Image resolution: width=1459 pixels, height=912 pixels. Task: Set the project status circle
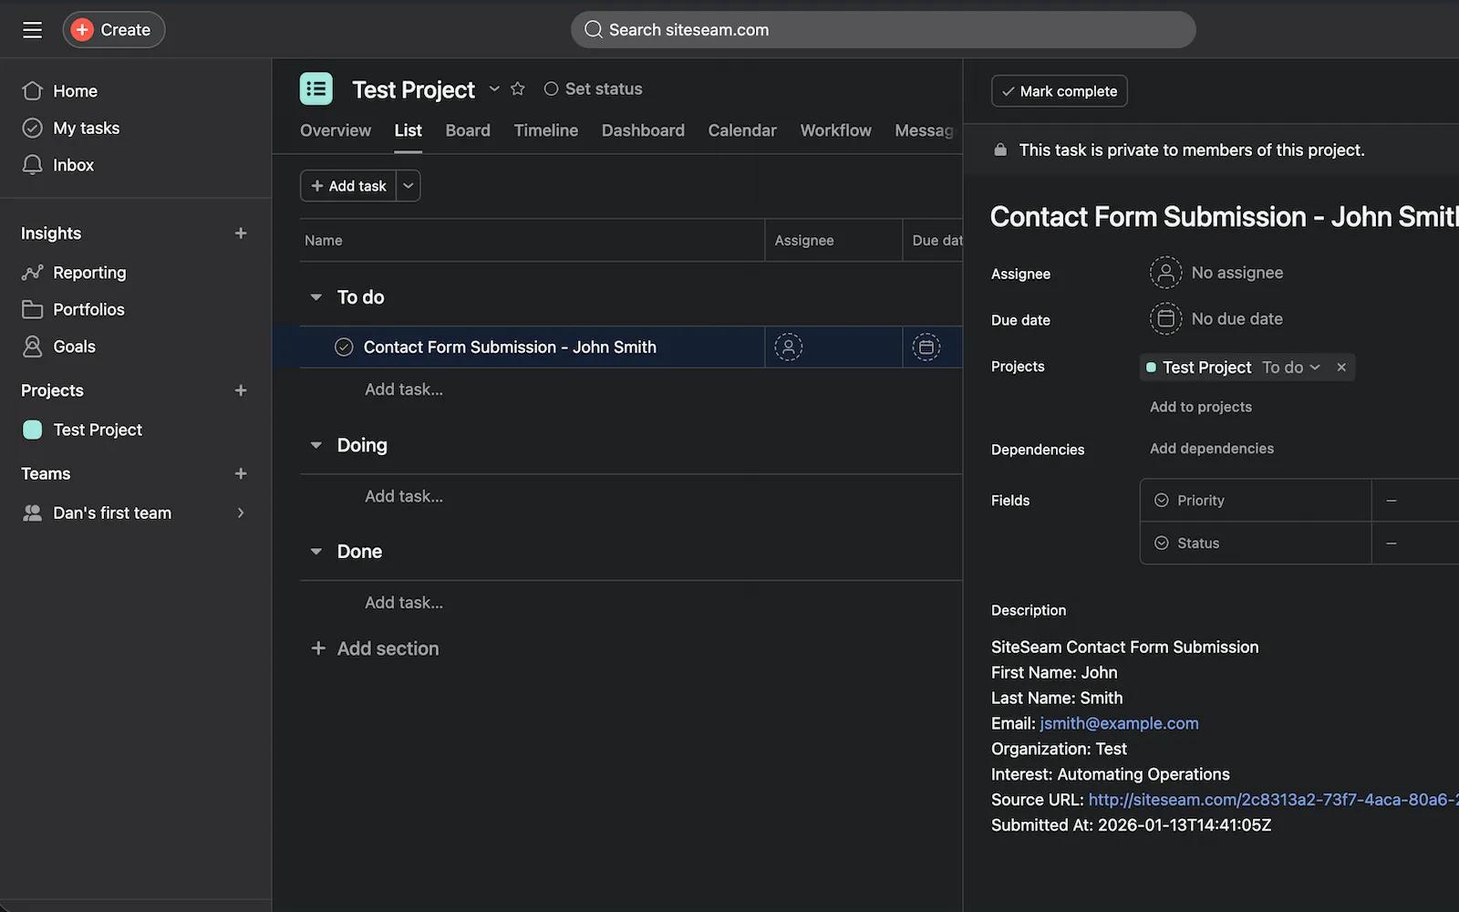pyautogui.click(x=551, y=88)
